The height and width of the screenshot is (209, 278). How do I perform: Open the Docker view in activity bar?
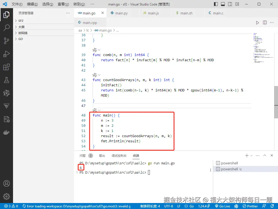[x=7, y=133]
